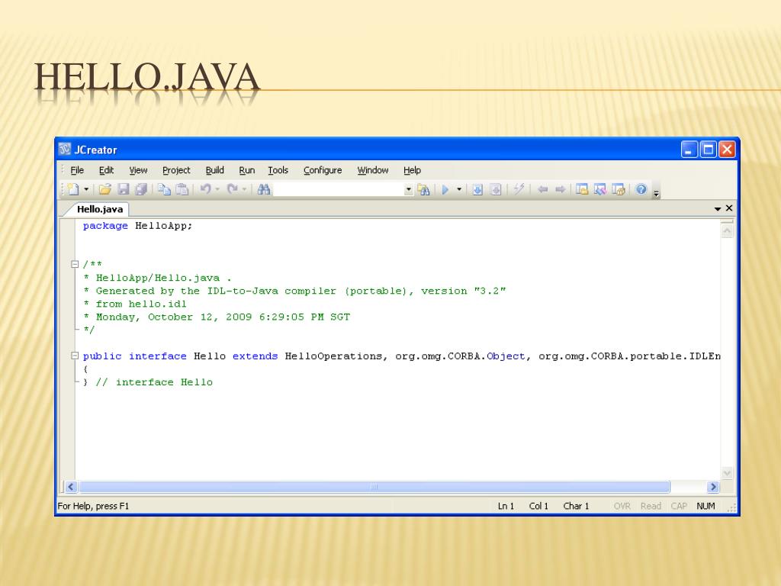Image resolution: width=781 pixels, height=586 pixels.
Task: Select the Hello.java document tab
Action: 100,209
